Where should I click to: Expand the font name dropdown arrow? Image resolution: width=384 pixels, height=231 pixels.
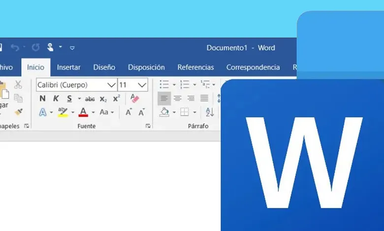click(111, 85)
